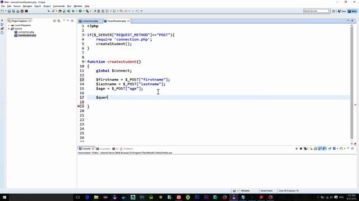
Task: Open the Project menu
Action: click(x=47, y=6)
